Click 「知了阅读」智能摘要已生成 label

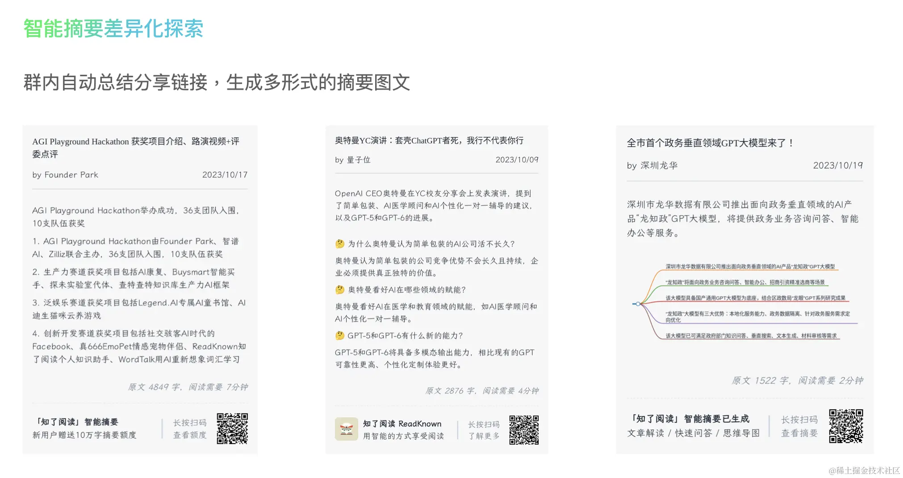[690, 419]
